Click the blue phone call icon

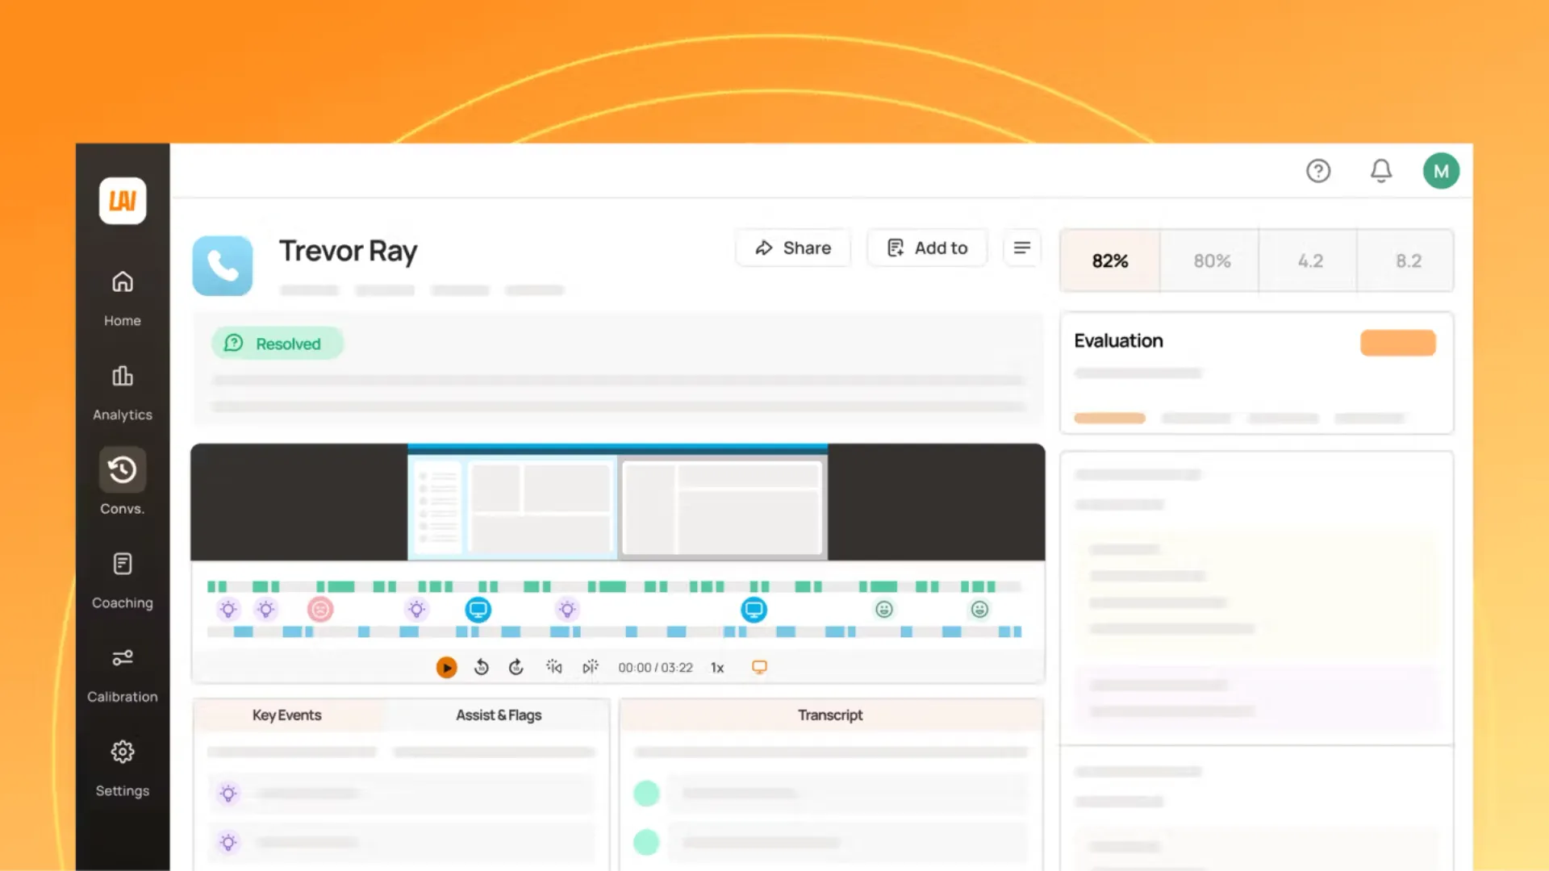[223, 265]
